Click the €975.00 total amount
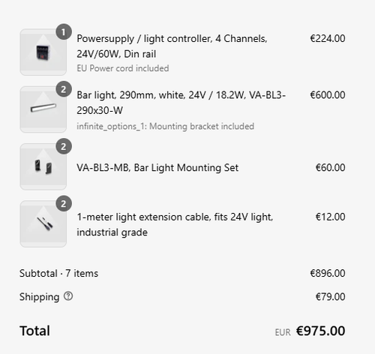The image size is (375, 354). (x=321, y=331)
